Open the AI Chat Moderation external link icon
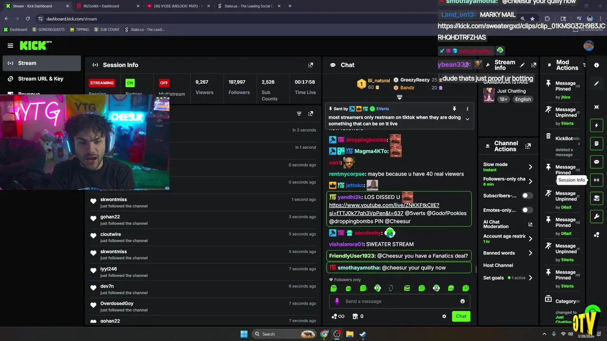Image resolution: width=607 pixels, height=341 pixels. click(530, 224)
